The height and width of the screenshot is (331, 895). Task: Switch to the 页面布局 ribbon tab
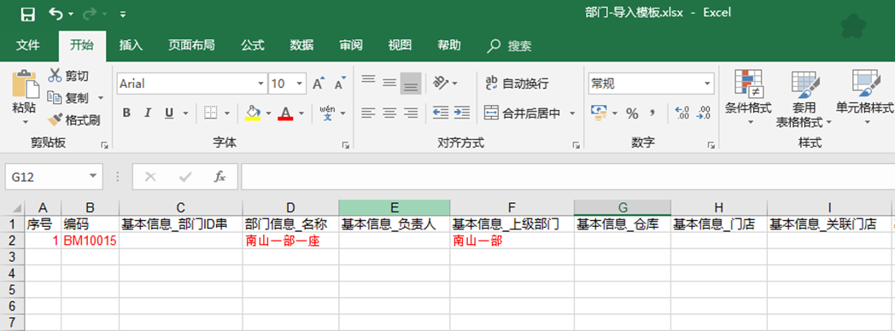191,45
